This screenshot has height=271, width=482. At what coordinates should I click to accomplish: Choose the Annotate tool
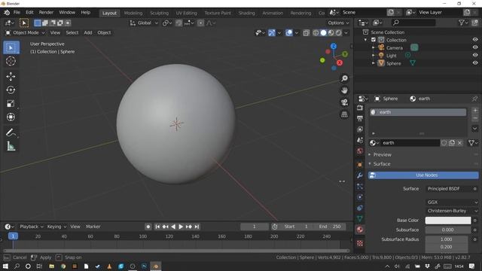[x=11, y=132]
